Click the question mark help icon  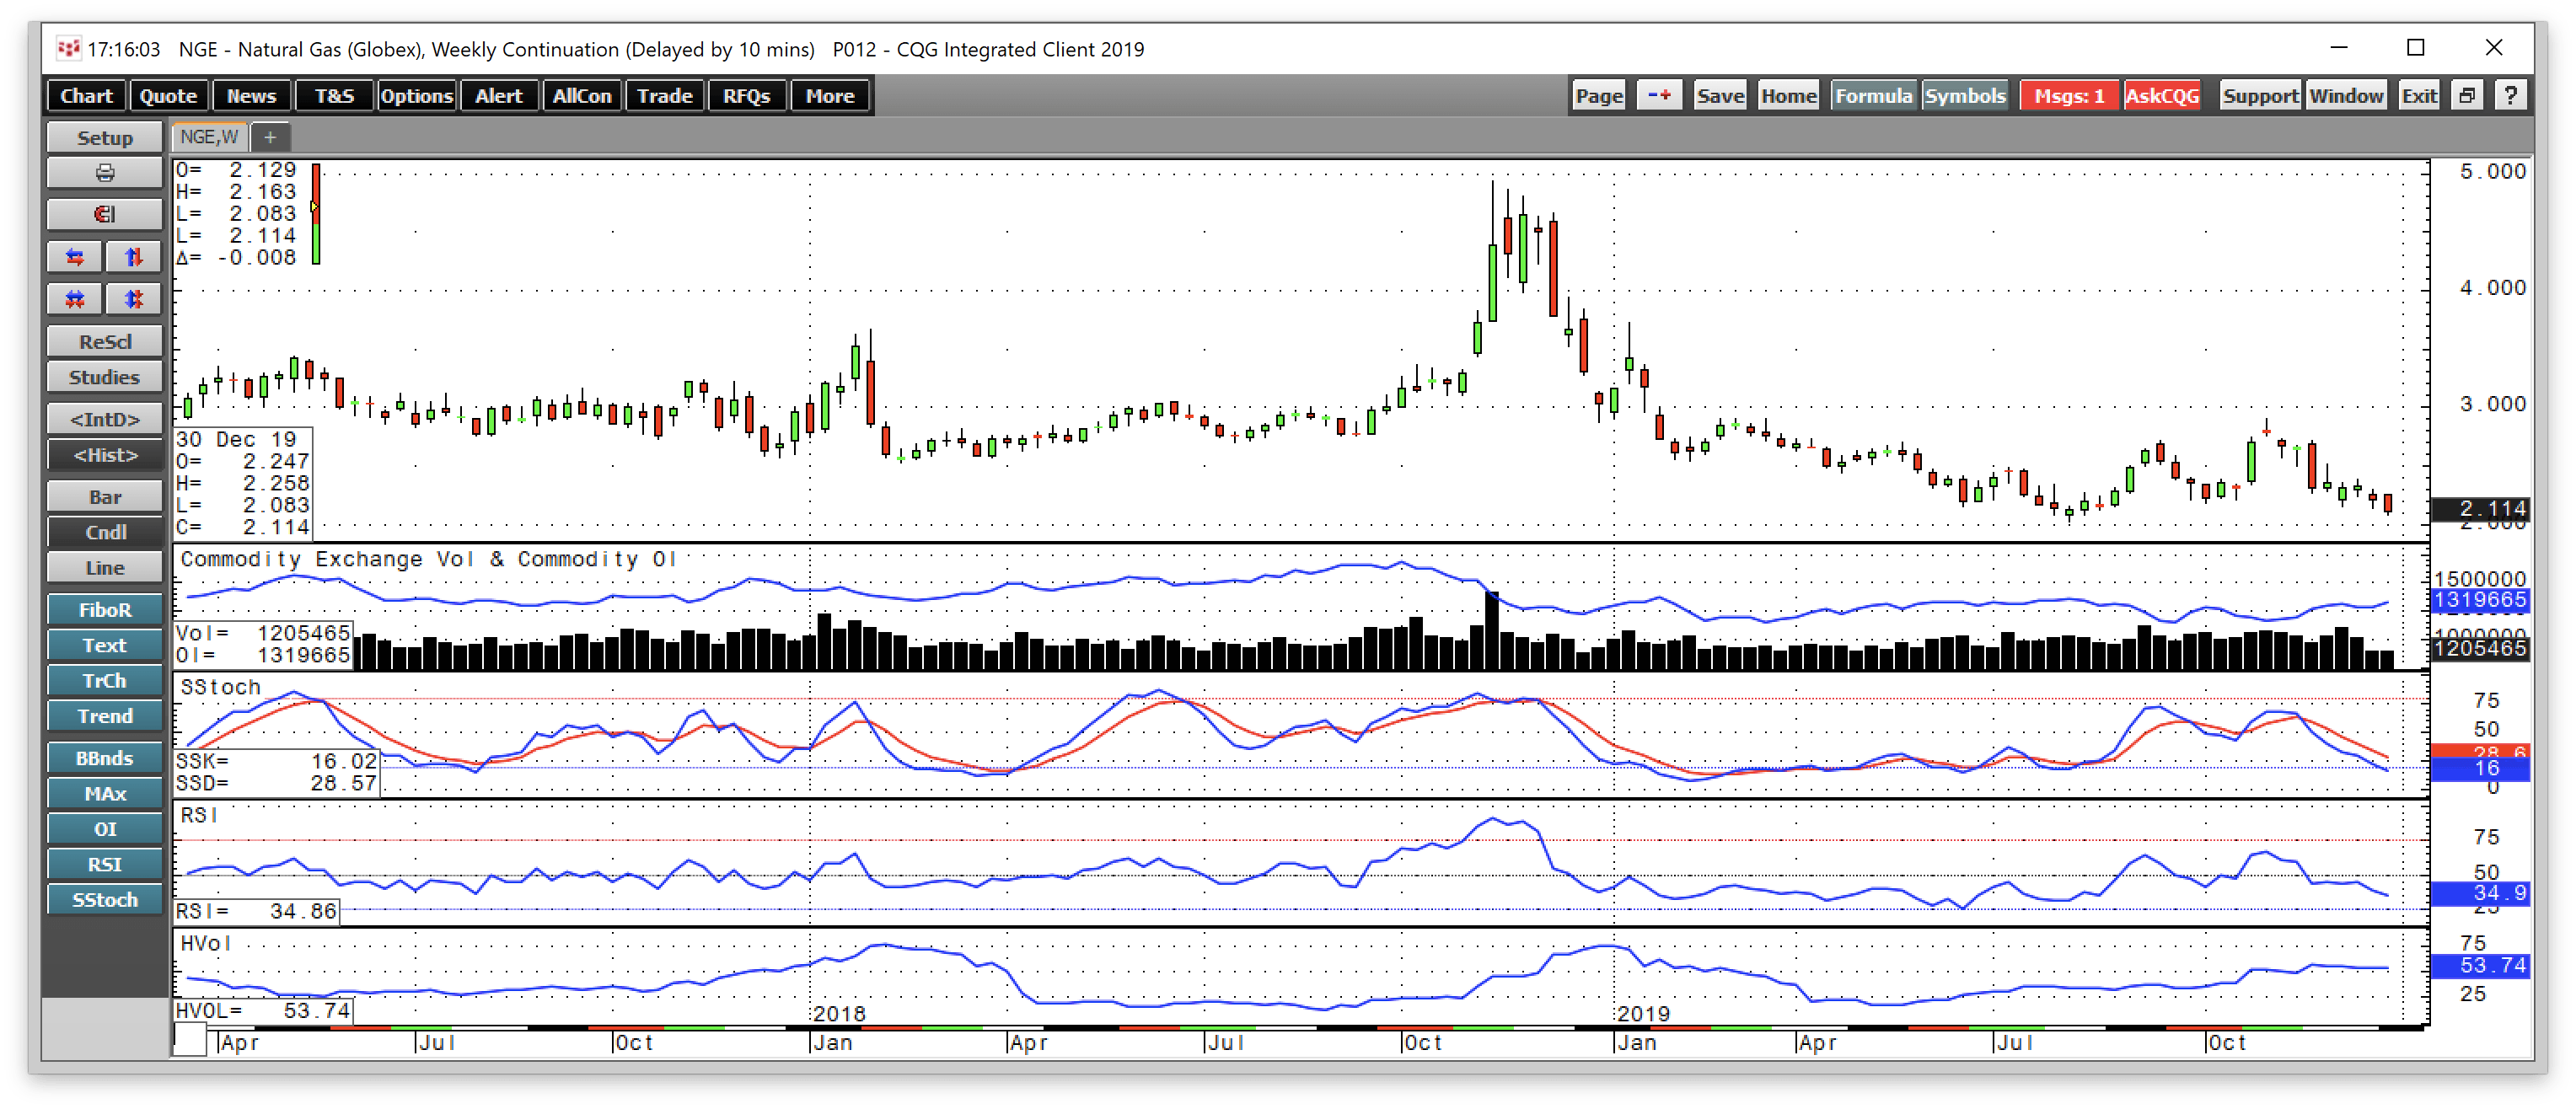pos(2510,96)
